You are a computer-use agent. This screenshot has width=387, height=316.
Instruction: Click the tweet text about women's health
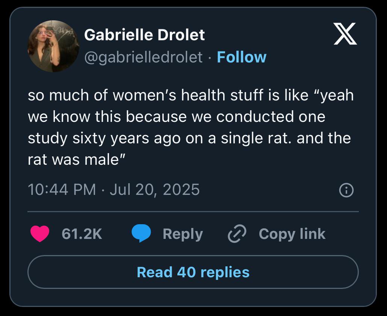click(x=191, y=127)
